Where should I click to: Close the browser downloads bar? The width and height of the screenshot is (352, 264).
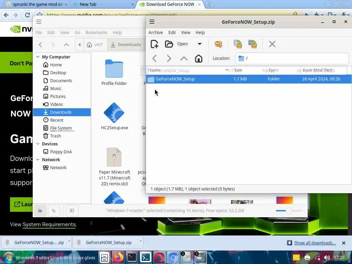pos(343,243)
